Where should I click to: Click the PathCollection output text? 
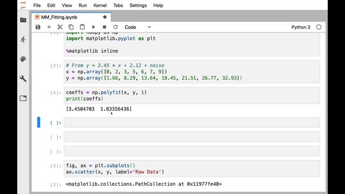click(144, 184)
